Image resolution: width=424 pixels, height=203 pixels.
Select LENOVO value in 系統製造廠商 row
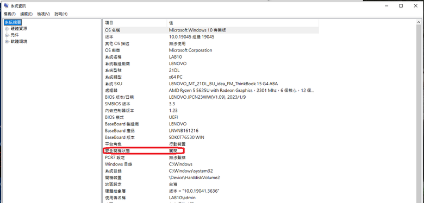[178, 64]
